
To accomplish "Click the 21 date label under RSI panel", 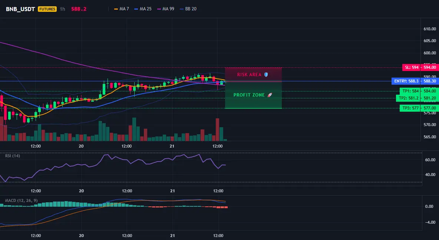I will click(x=172, y=191).
